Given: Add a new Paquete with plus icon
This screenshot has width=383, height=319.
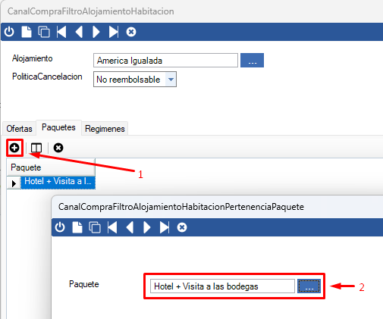Looking at the screenshot, I should point(14,148).
